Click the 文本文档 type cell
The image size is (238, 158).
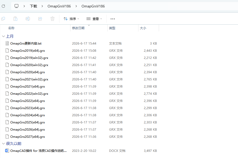click(x=115, y=44)
